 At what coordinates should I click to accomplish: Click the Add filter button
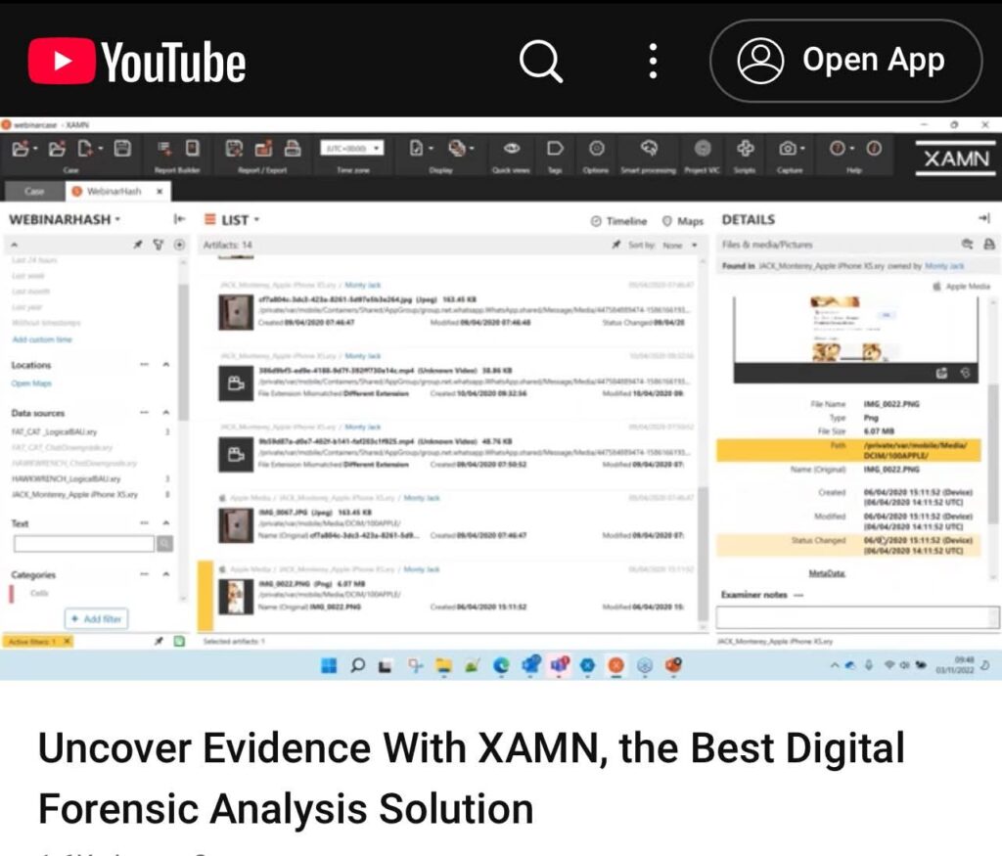click(97, 619)
